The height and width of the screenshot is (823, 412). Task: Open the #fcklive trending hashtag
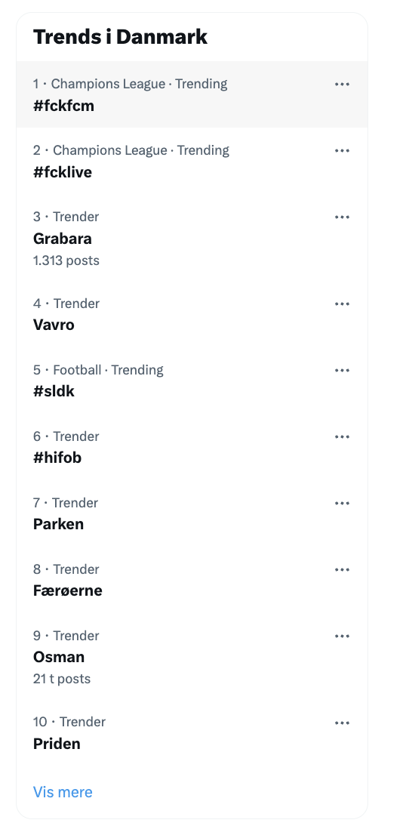point(192,161)
